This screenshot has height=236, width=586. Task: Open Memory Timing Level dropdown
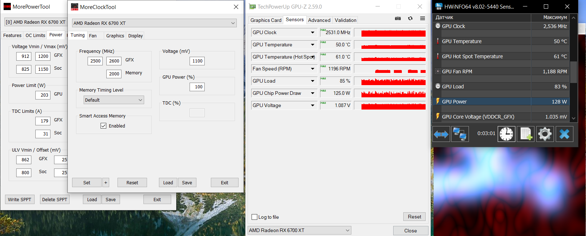[114, 100]
